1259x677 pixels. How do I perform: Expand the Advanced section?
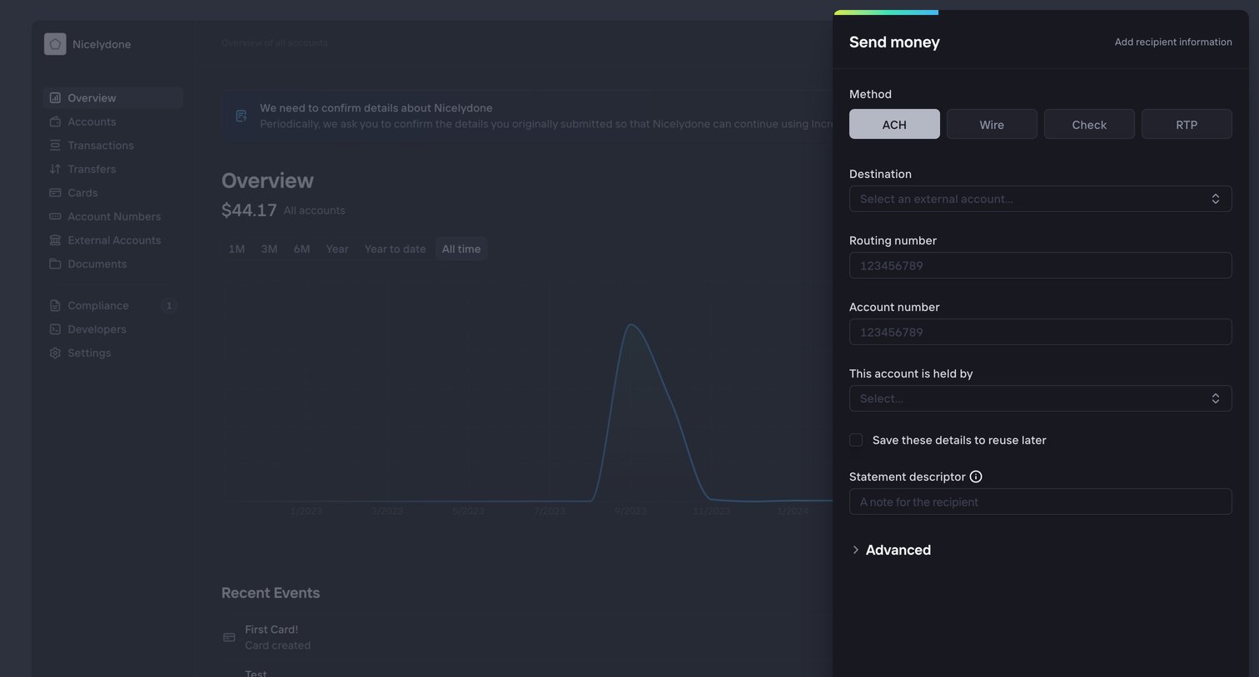pos(890,550)
